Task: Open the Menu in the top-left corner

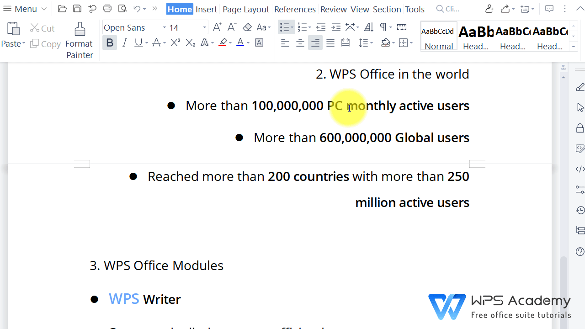Action: (22, 8)
